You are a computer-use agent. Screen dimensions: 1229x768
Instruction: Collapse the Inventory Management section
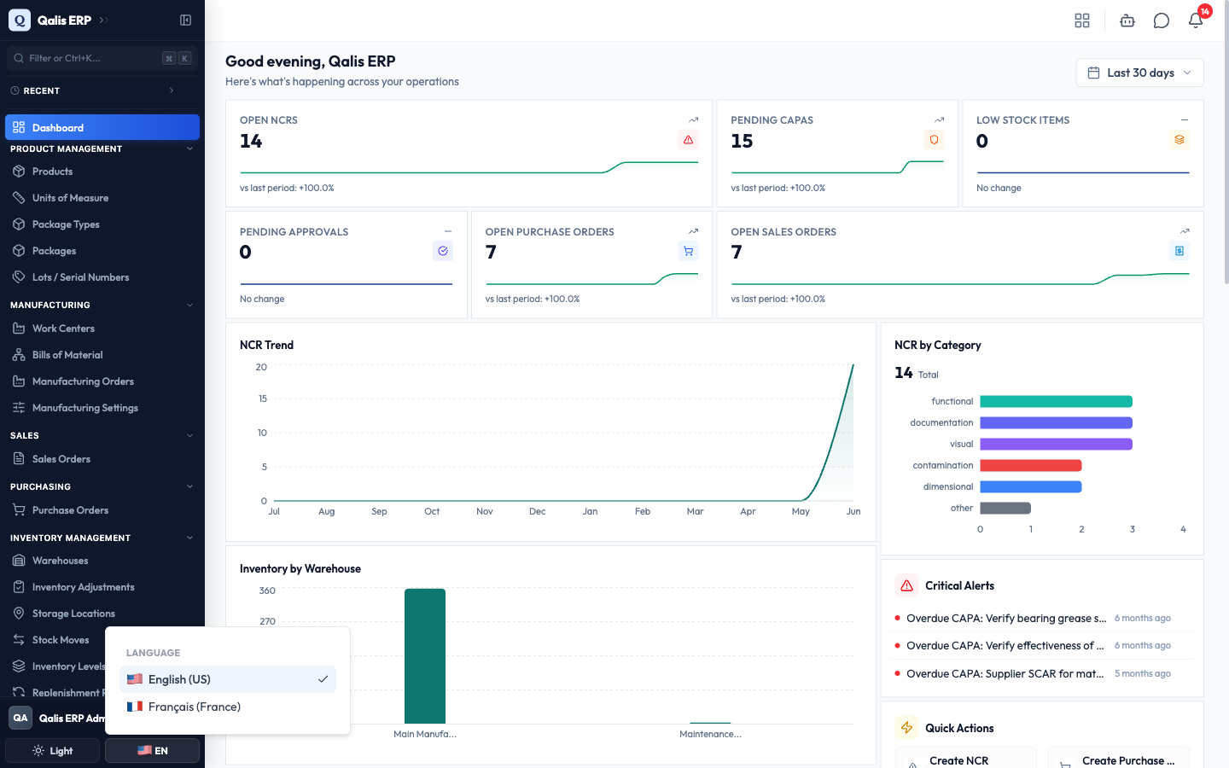(189, 538)
